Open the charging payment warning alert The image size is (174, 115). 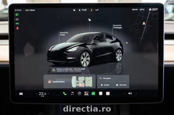tap(69, 70)
